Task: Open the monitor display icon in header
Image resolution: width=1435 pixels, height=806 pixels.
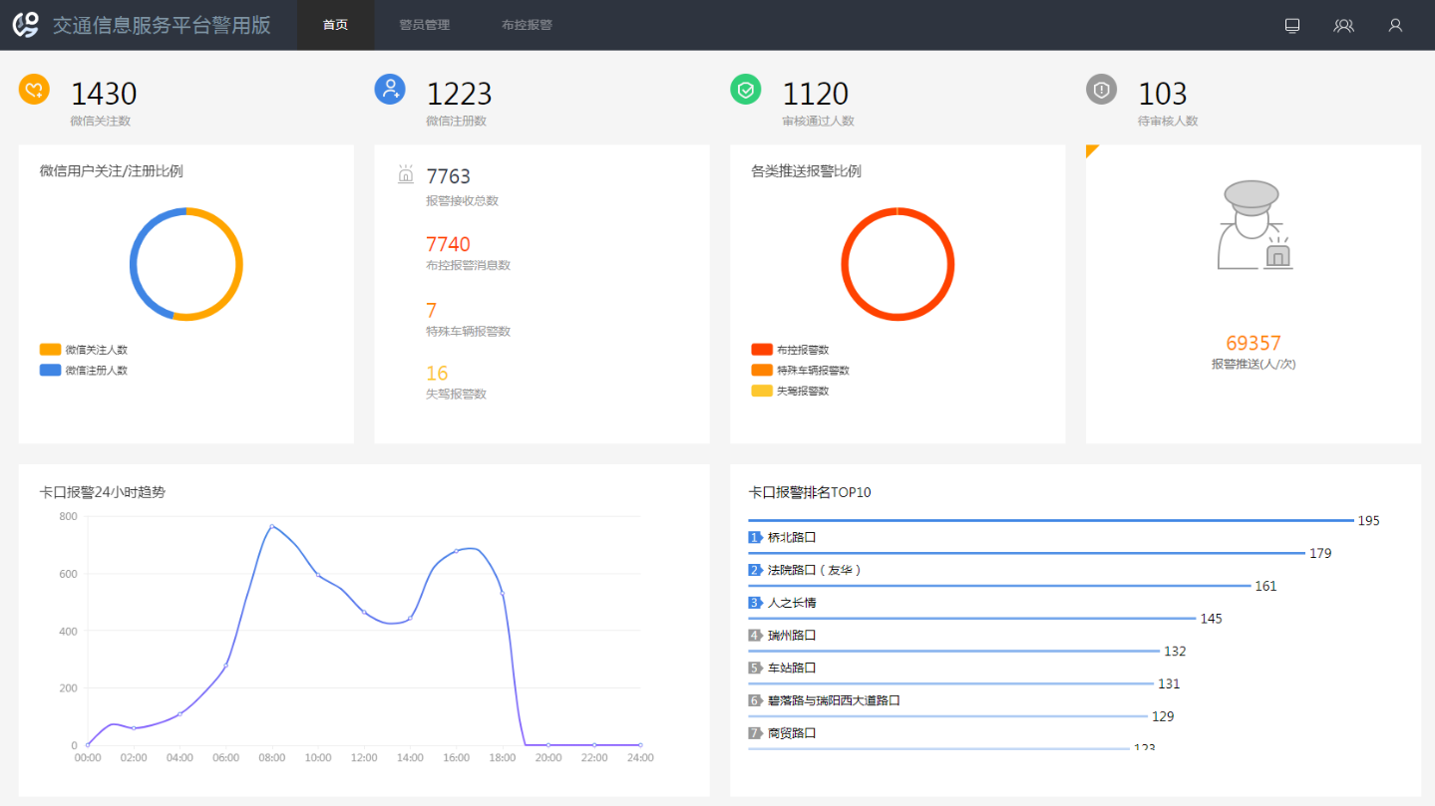Action: [1292, 25]
